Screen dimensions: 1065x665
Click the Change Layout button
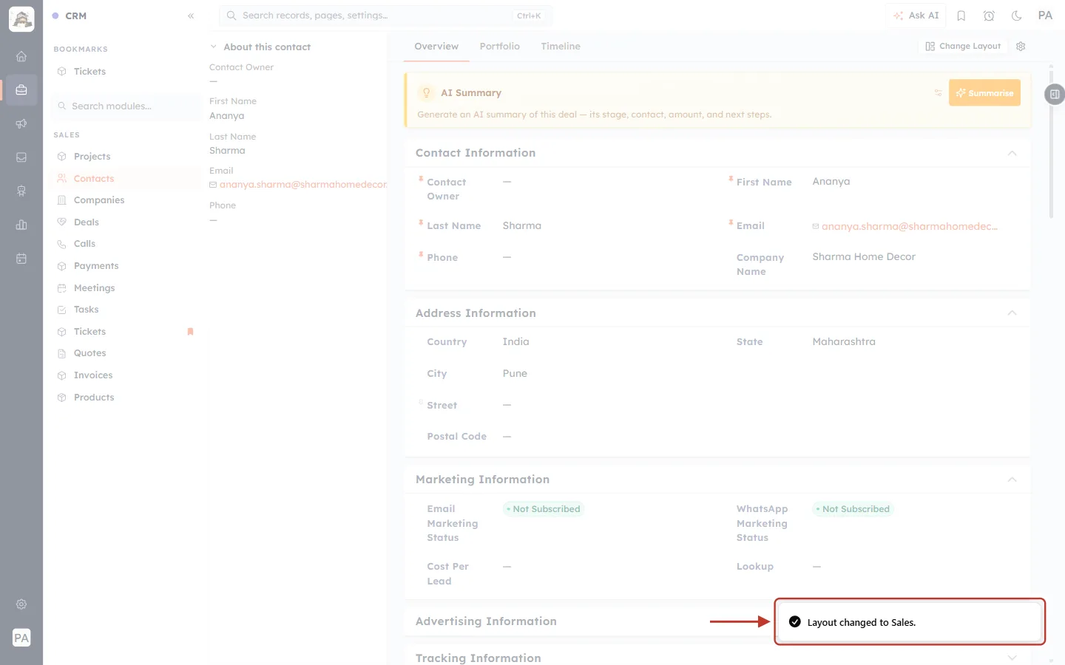tap(963, 46)
